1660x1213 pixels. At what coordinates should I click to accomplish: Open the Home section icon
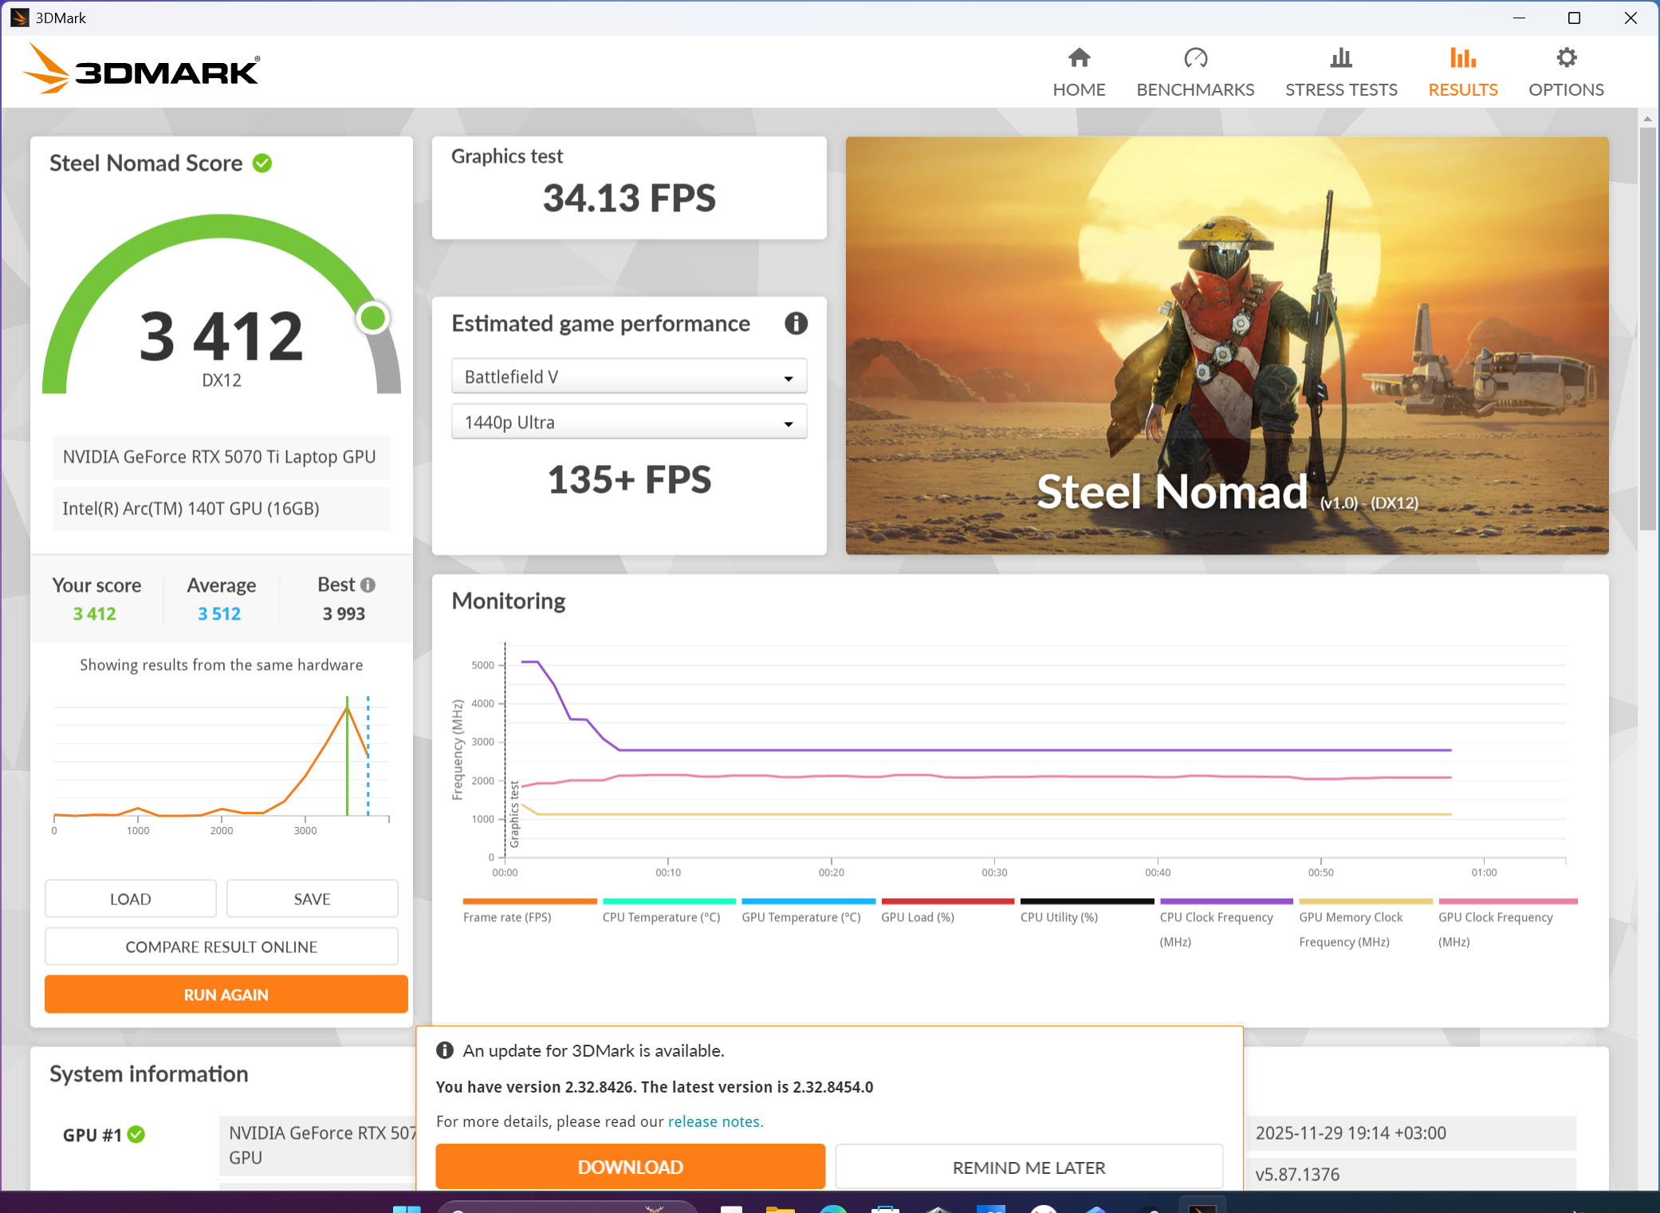1079,58
